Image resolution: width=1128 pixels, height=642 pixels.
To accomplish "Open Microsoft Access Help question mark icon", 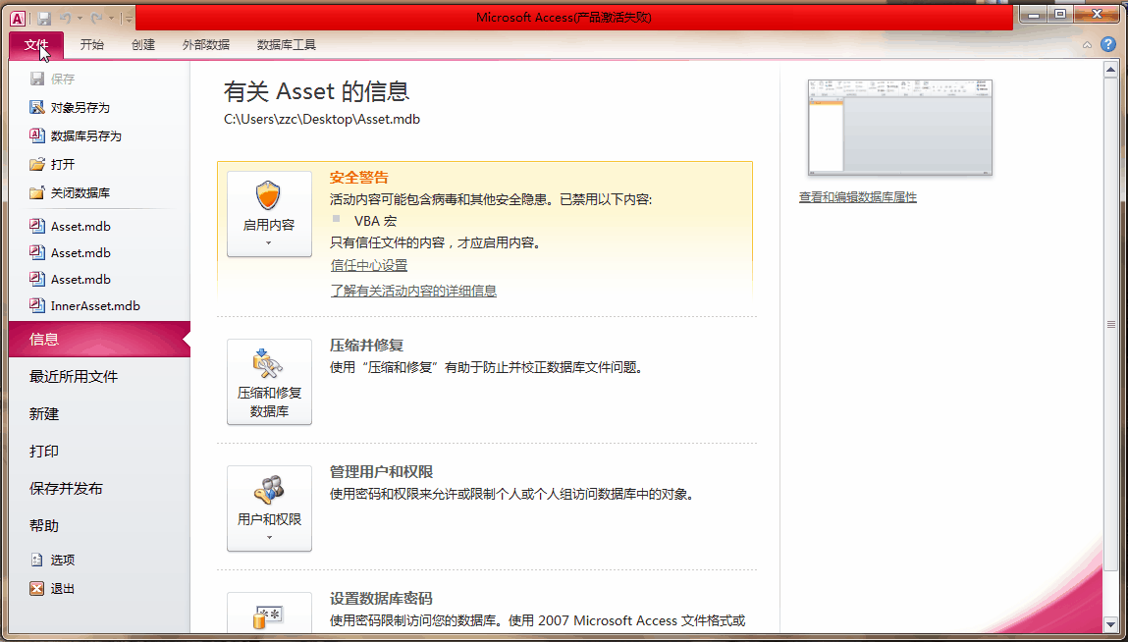I will point(1107,44).
